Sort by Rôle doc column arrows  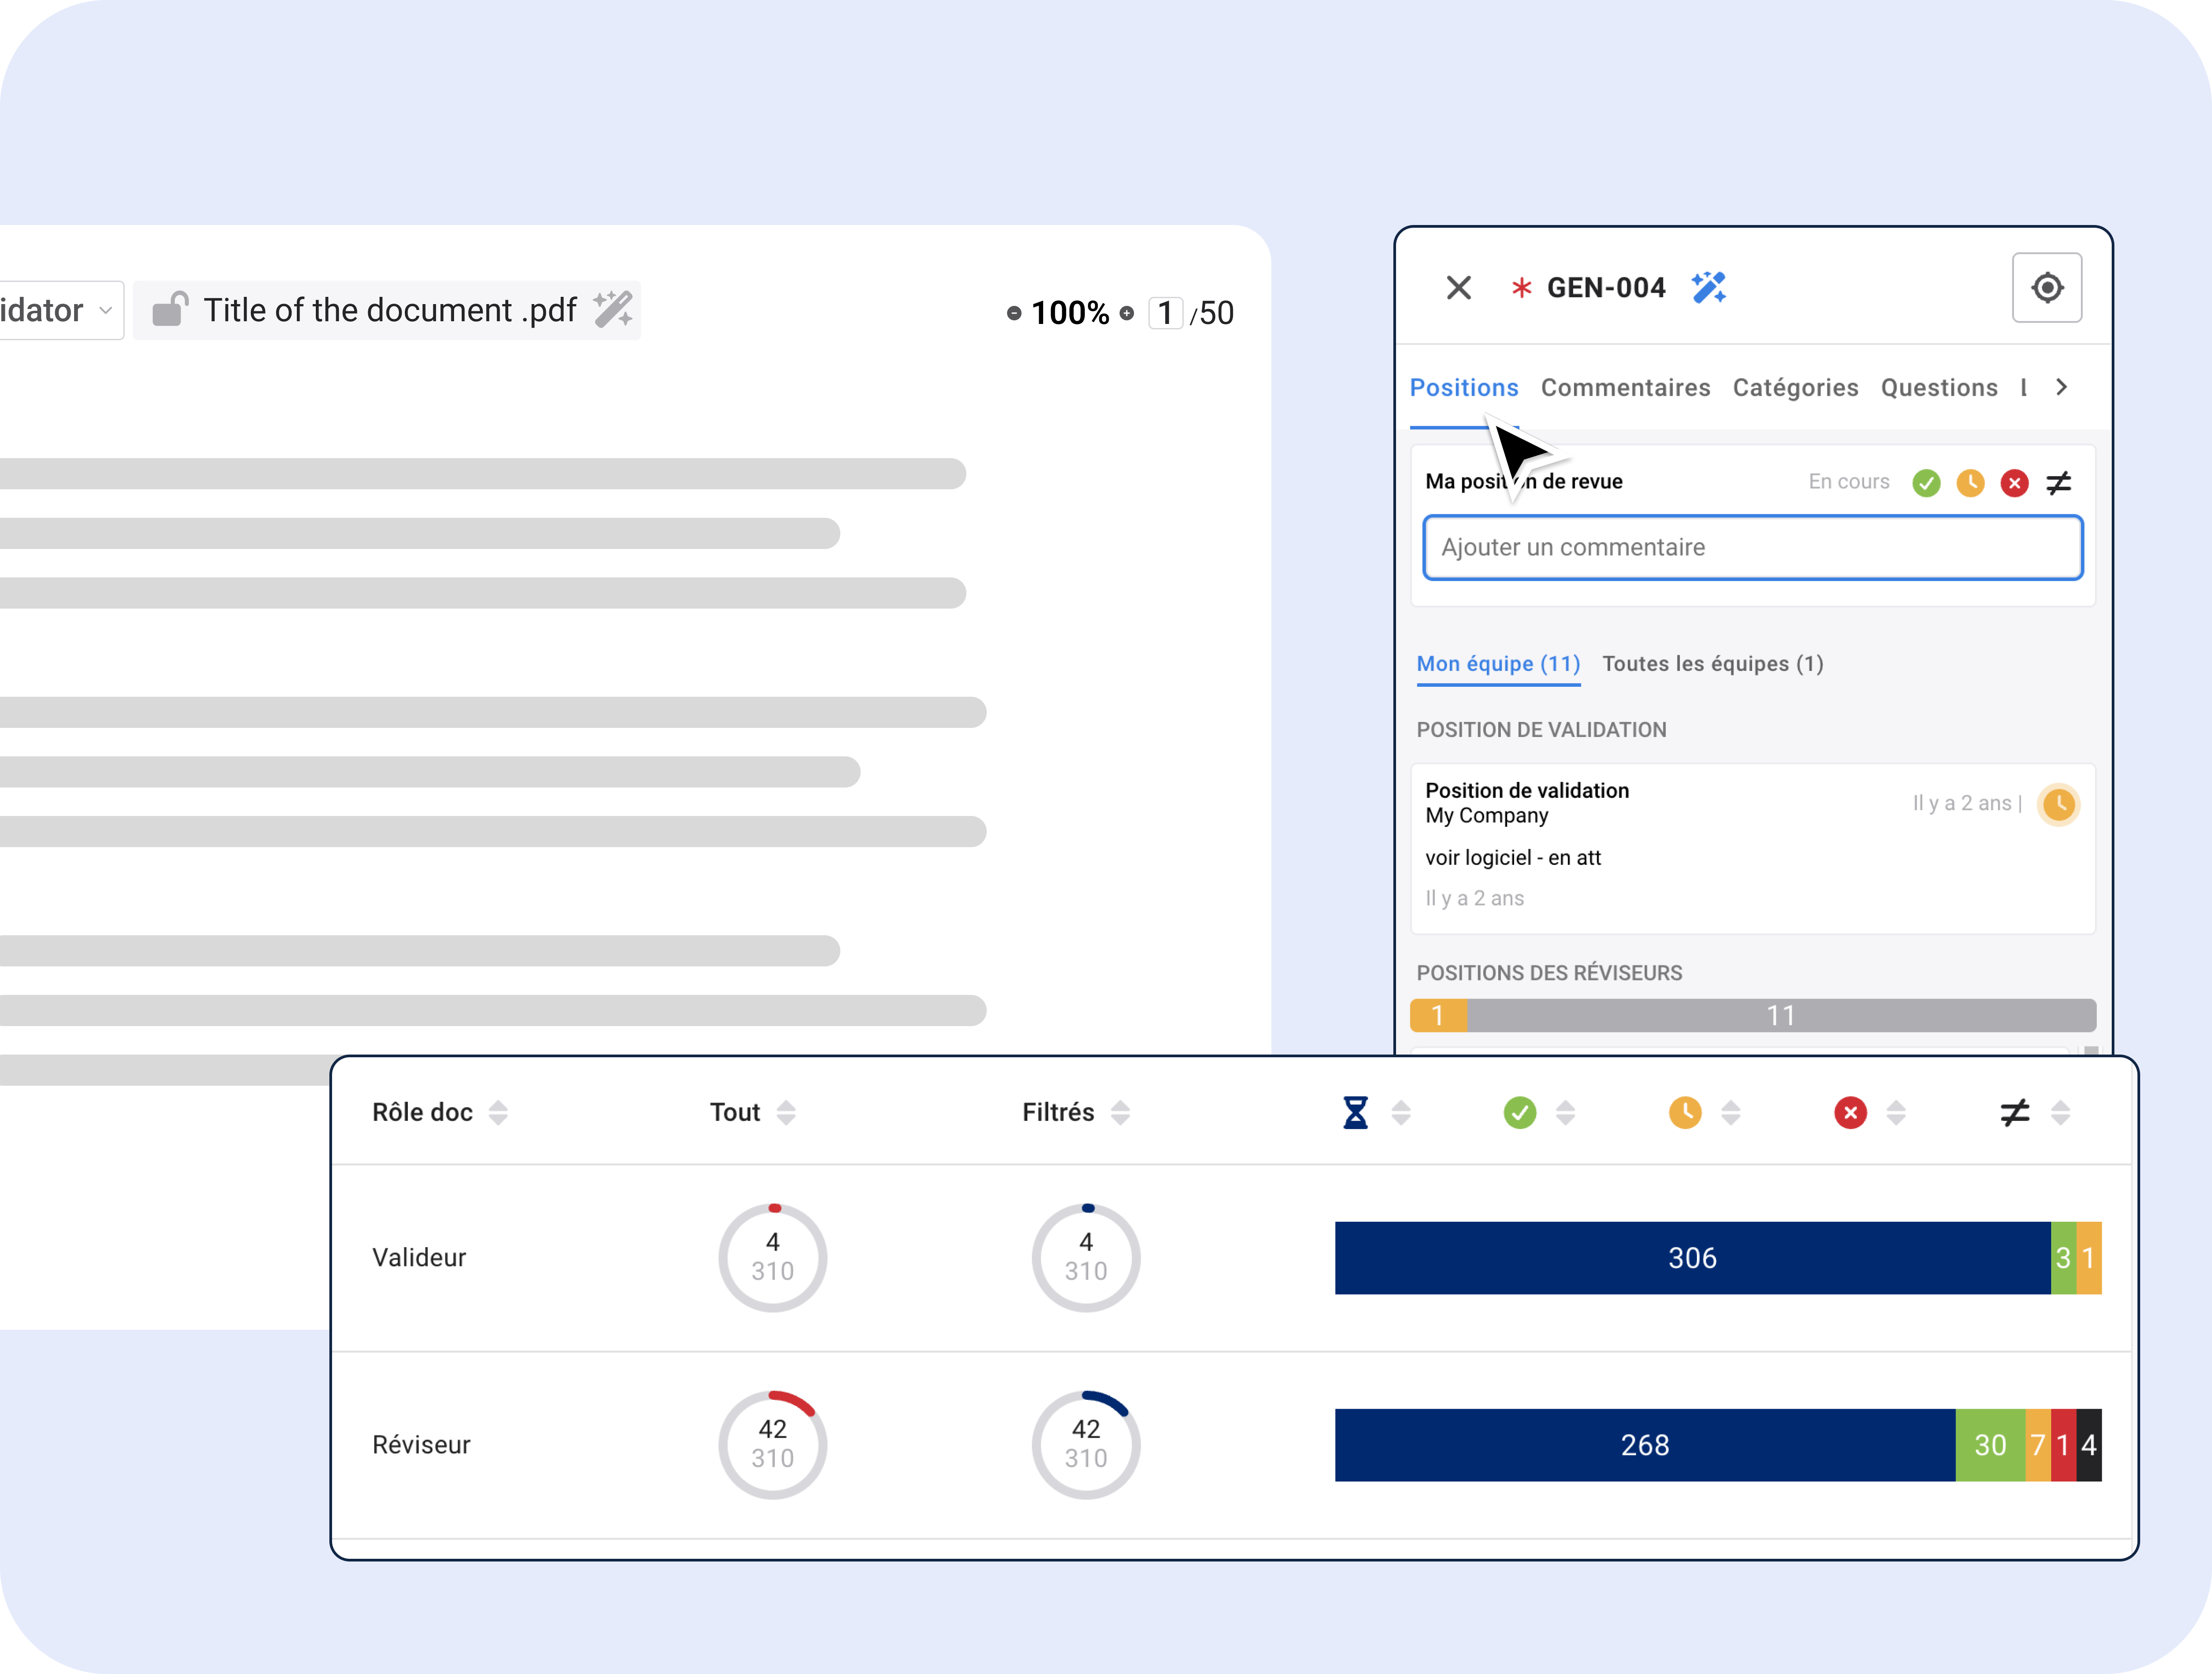tap(498, 1112)
